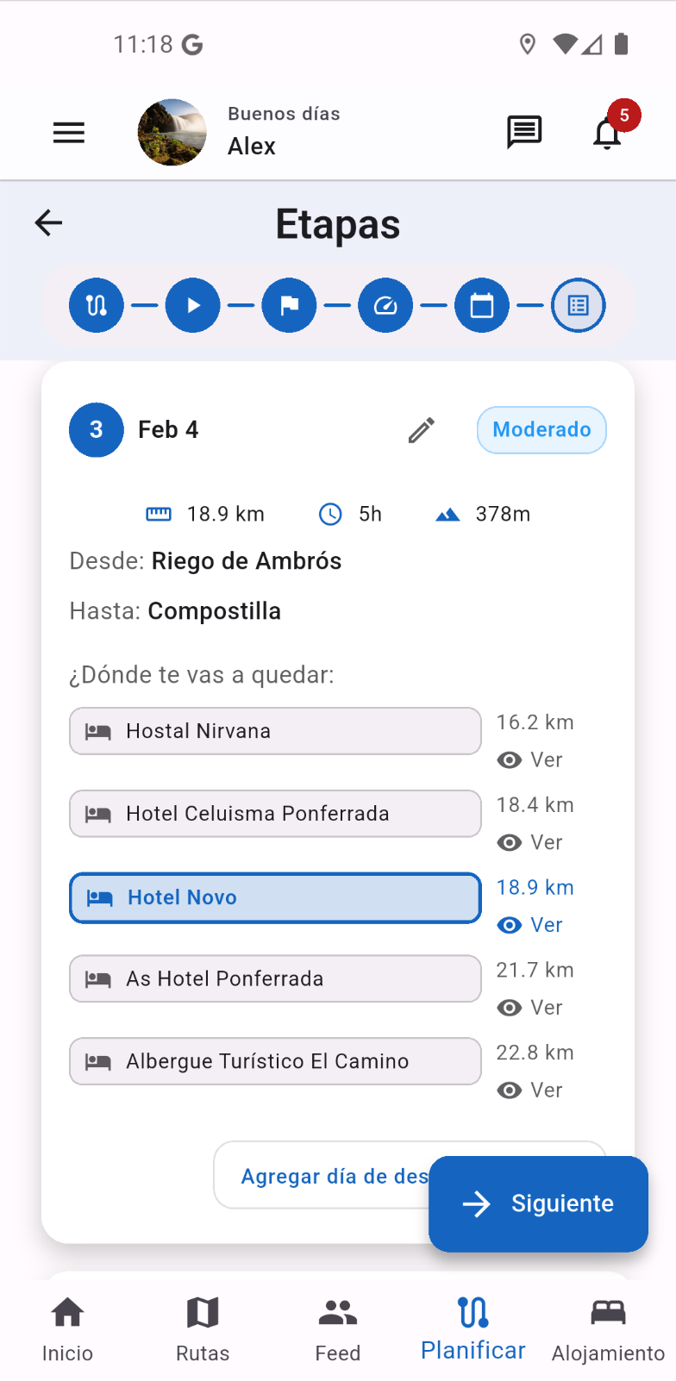The width and height of the screenshot is (676, 1381).
Task: Open the Alojamiento tab
Action: pyautogui.click(x=608, y=1329)
